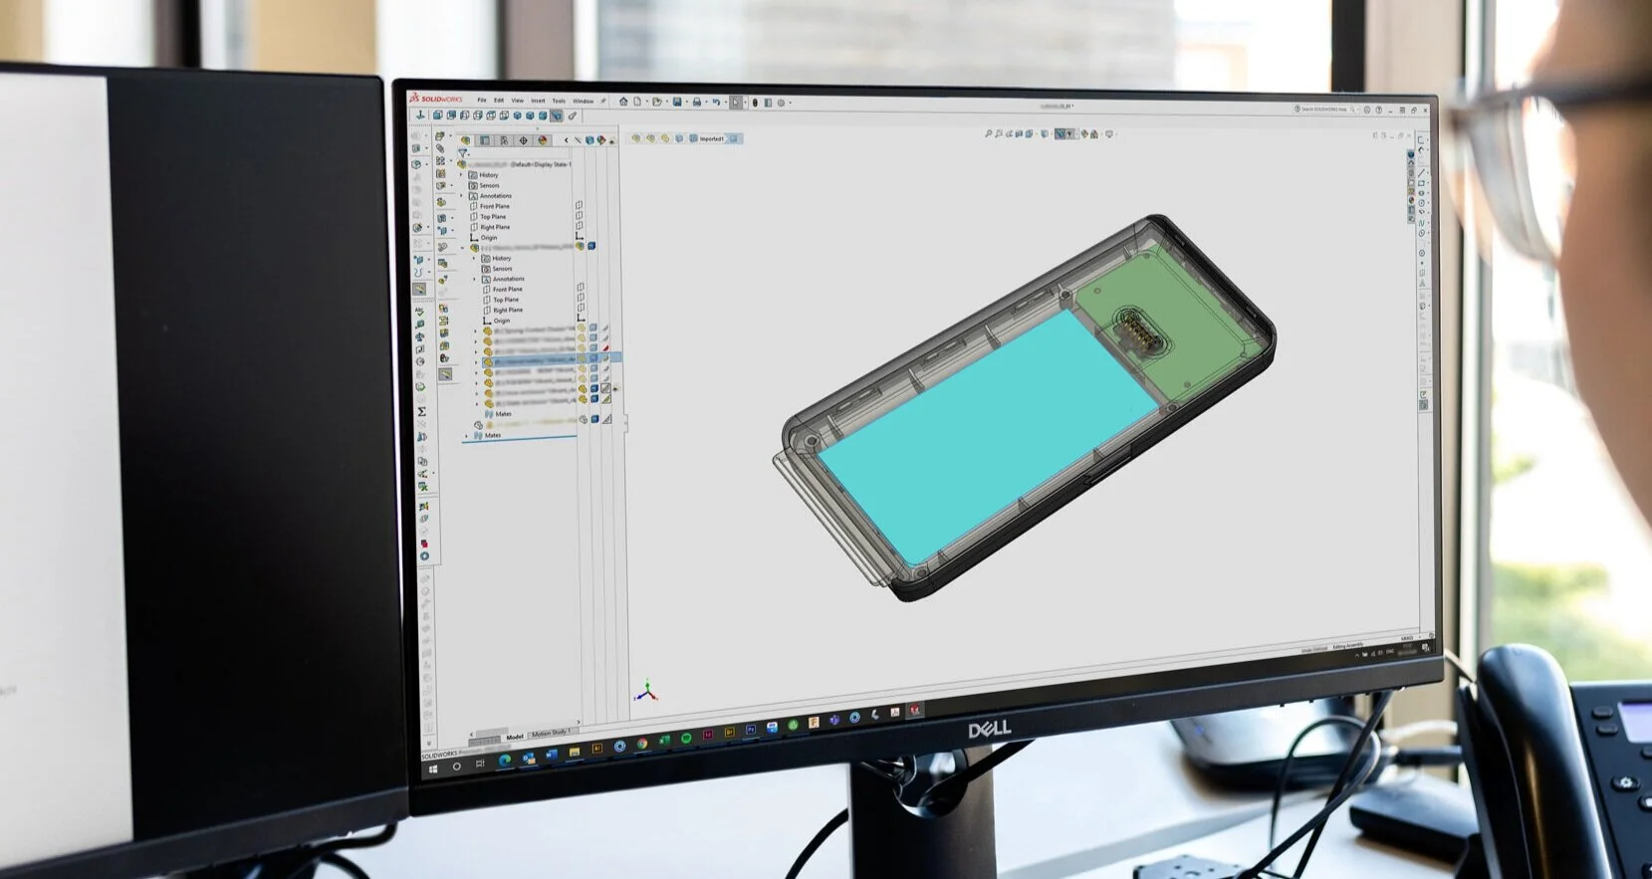The width and height of the screenshot is (1652, 879).
Task: Click the tree filter funnel icon
Action: (x=462, y=153)
